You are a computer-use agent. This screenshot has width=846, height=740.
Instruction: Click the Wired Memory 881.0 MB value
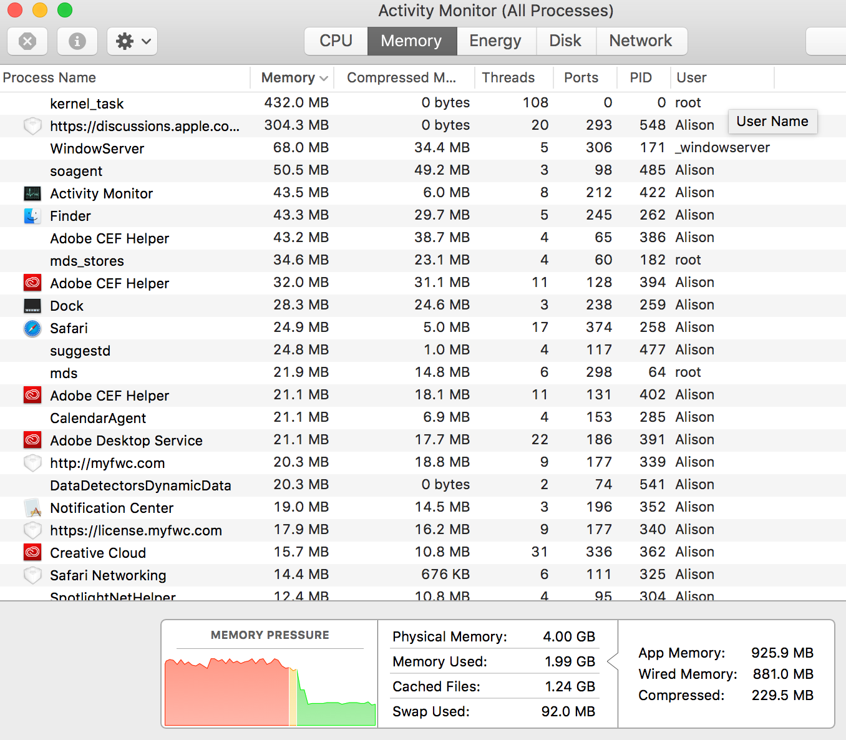tap(783, 674)
